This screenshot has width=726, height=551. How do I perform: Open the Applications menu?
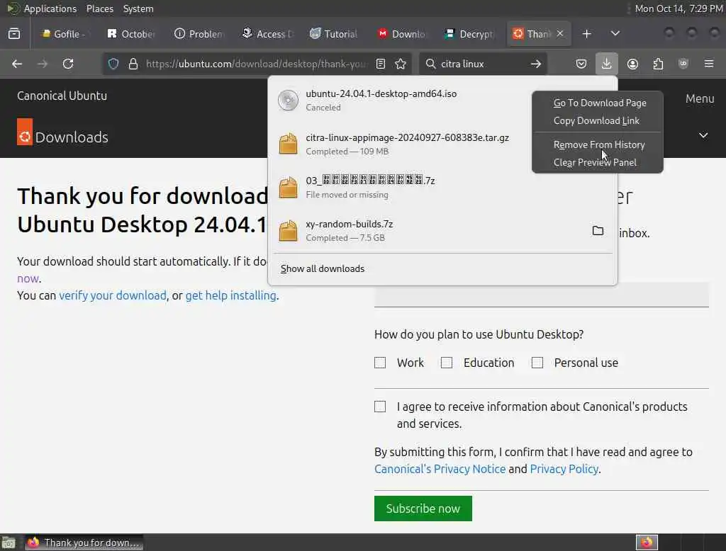tap(50, 8)
